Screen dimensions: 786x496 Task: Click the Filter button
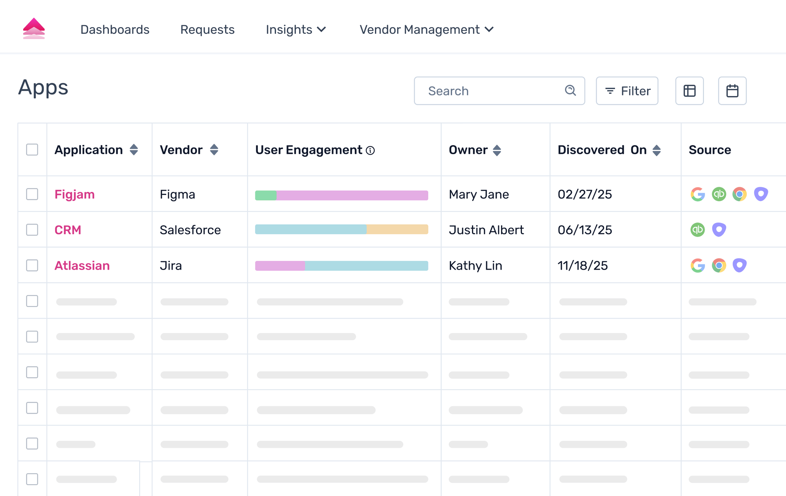coord(627,91)
